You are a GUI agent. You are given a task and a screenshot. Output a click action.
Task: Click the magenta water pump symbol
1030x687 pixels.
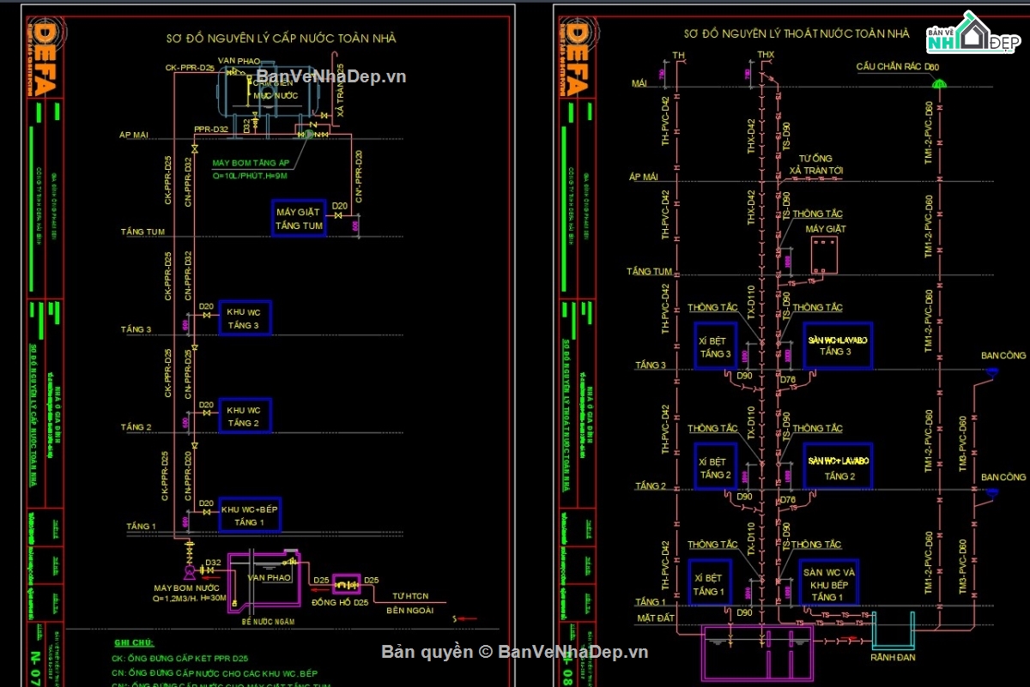pyautogui.click(x=188, y=570)
